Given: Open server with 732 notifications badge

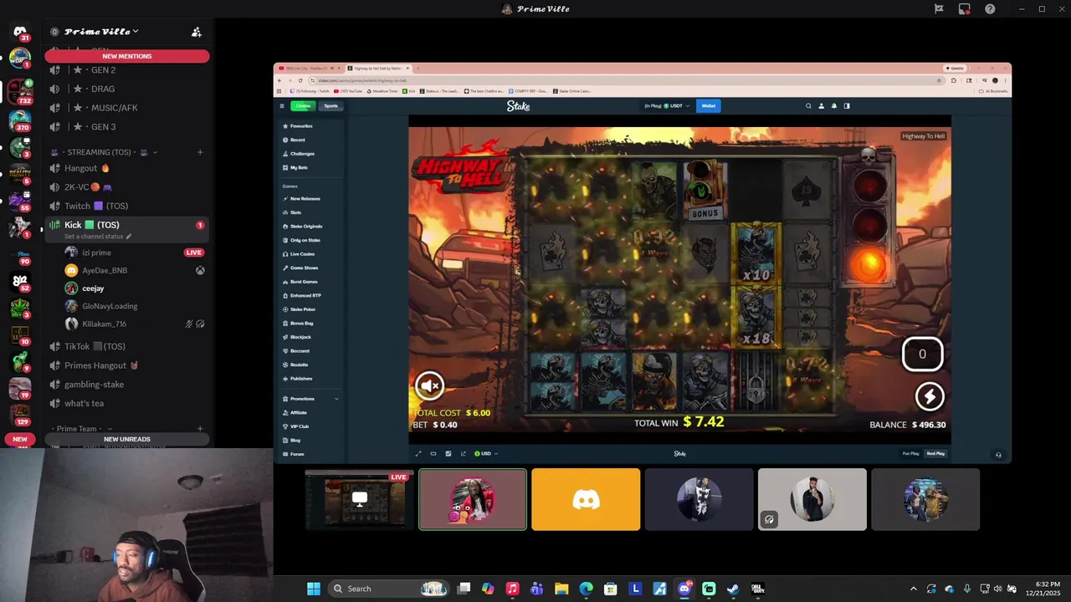Looking at the screenshot, I should pos(20,90).
